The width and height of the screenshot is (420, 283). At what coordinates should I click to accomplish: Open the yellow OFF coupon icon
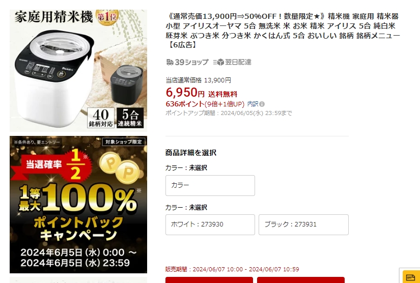(x=411, y=277)
